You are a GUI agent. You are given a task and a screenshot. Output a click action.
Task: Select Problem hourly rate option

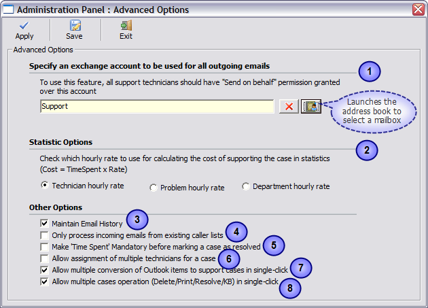153,188
